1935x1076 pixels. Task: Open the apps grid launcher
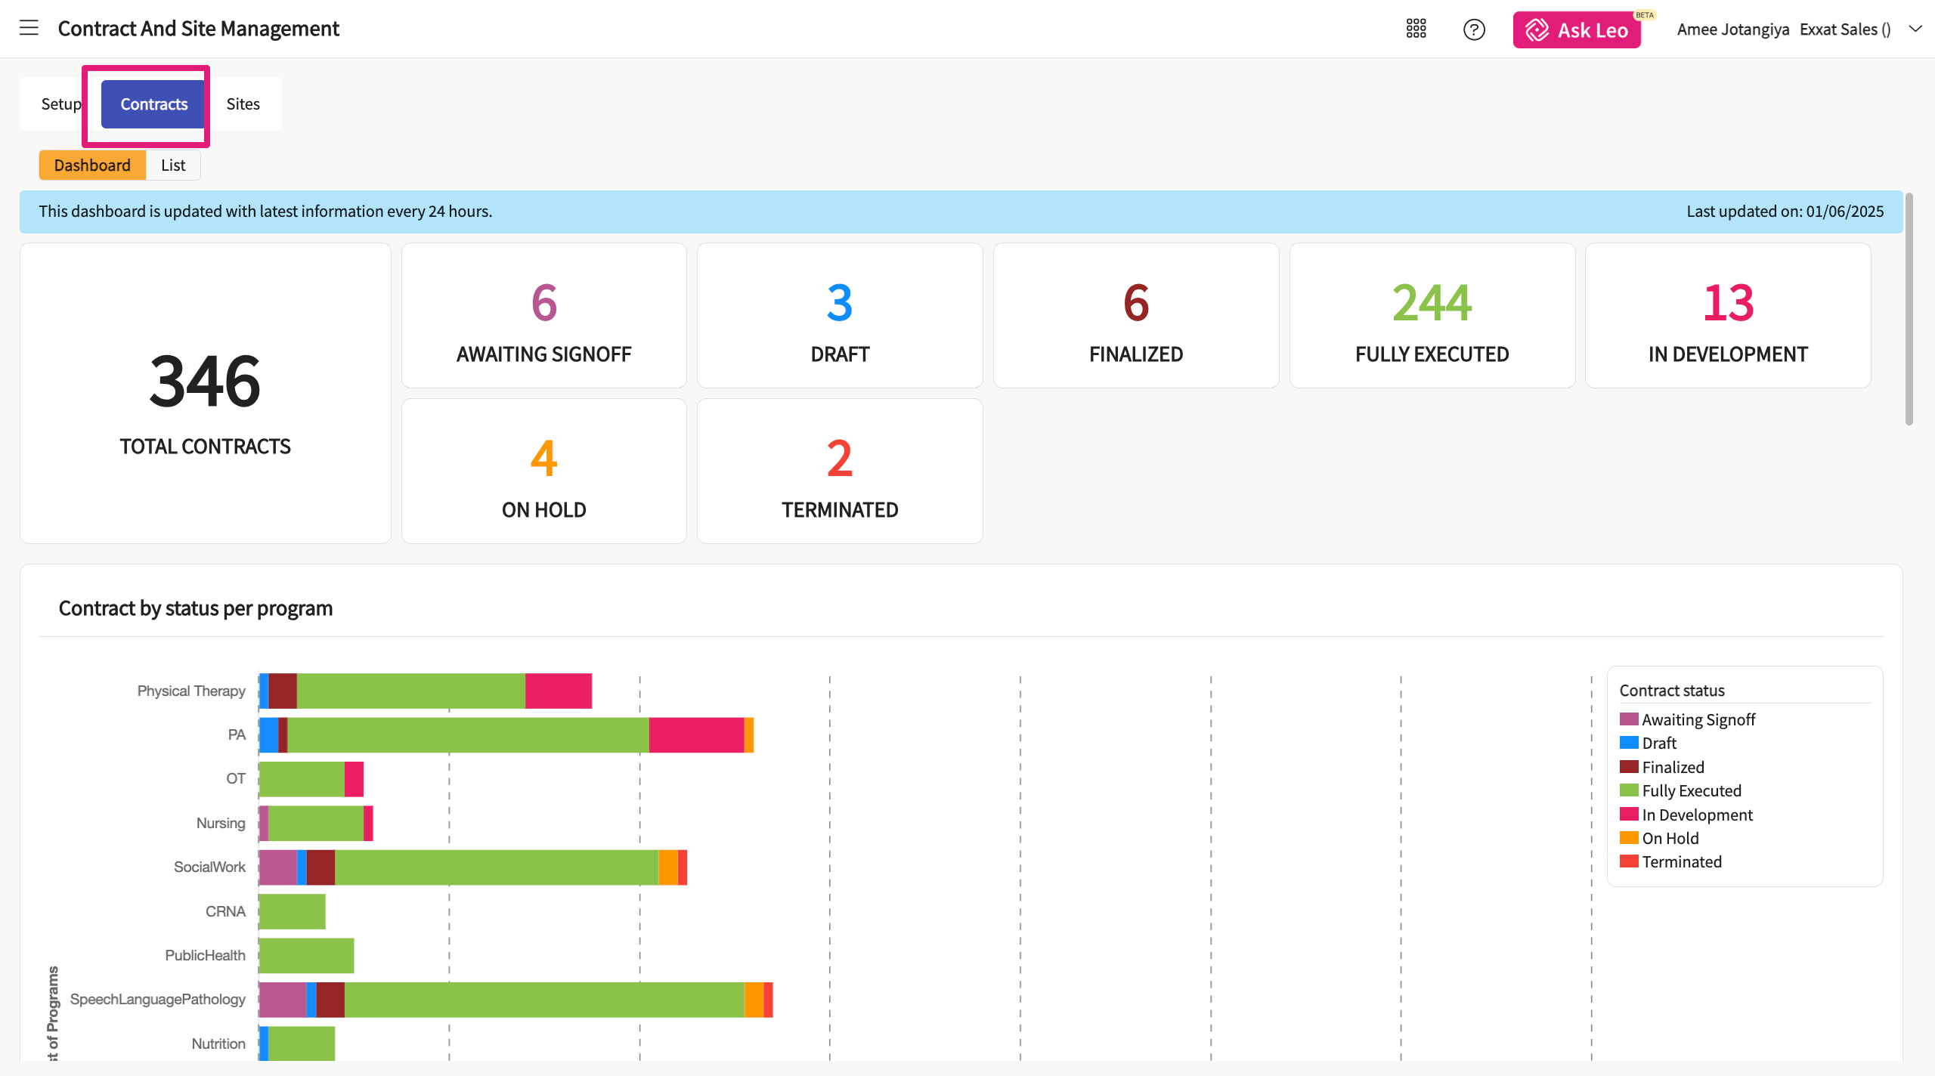(x=1416, y=29)
